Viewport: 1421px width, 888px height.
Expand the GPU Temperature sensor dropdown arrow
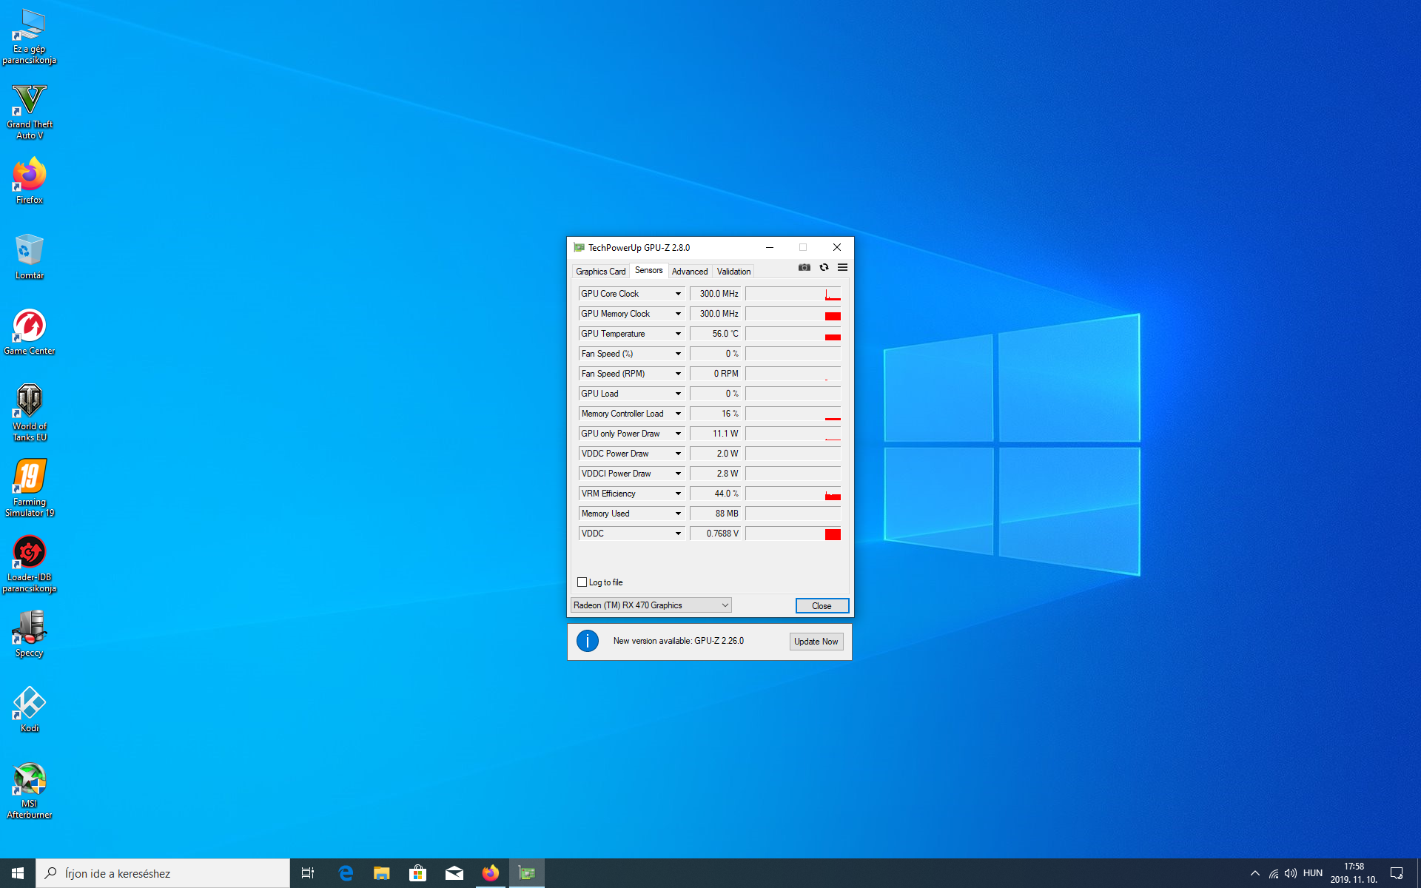coord(677,334)
